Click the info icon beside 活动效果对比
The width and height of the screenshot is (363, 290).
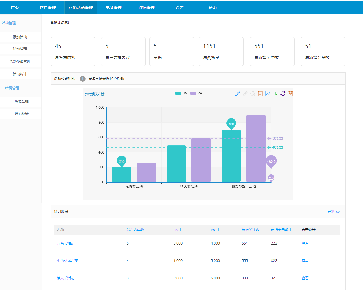tap(83, 79)
